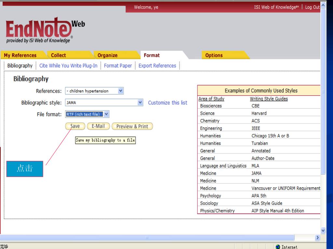Click the ACS style entry
This screenshot has width=333, height=249.
[x=256, y=121]
